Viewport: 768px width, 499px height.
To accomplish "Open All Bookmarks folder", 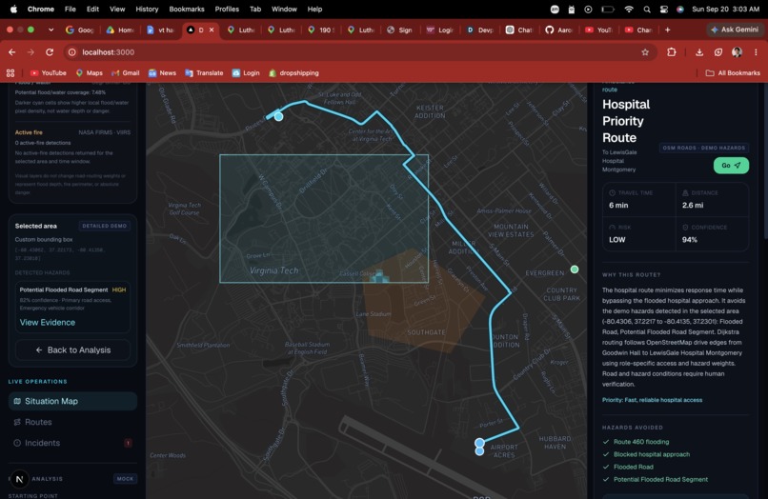I will click(x=733, y=73).
